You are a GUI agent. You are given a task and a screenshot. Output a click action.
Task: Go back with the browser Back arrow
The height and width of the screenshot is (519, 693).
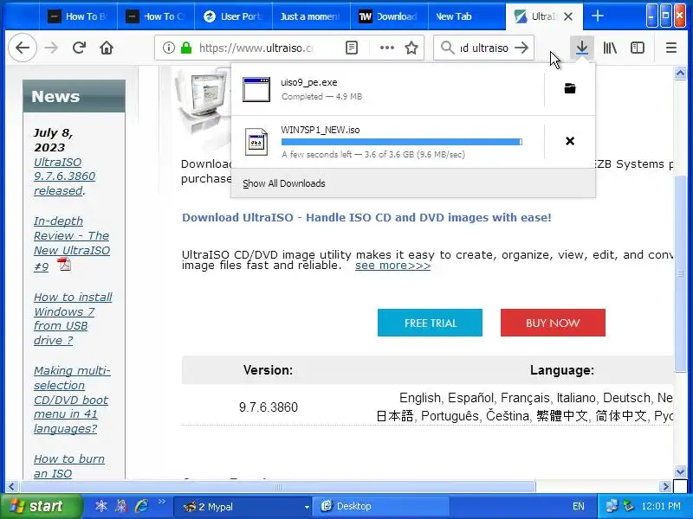tap(23, 48)
